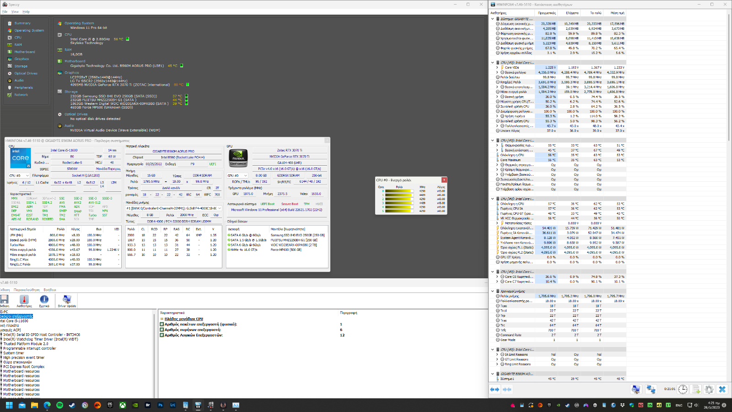Click the Motherboard heading in Speccy summary
Image resolution: width=732 pixels, height=412 pixels.
tap(75, 61)
